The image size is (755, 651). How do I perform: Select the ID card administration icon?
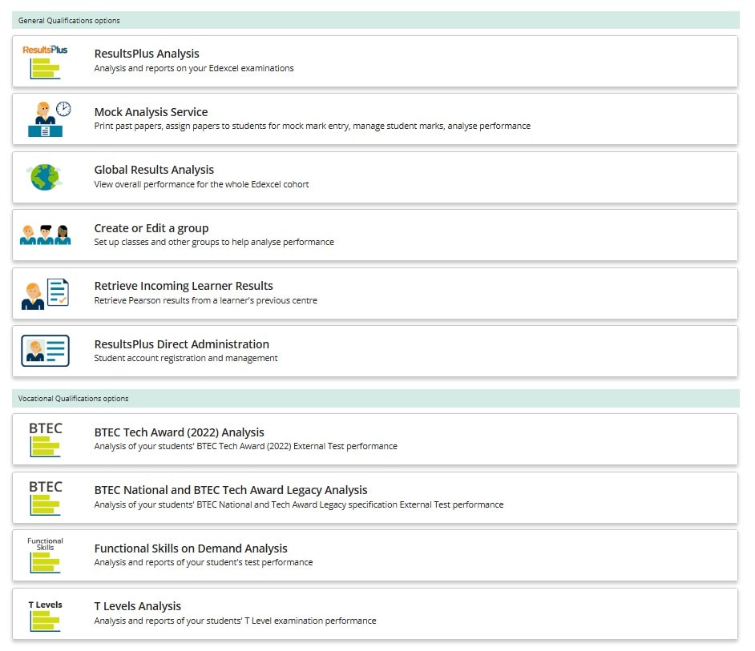coord(45,350)
